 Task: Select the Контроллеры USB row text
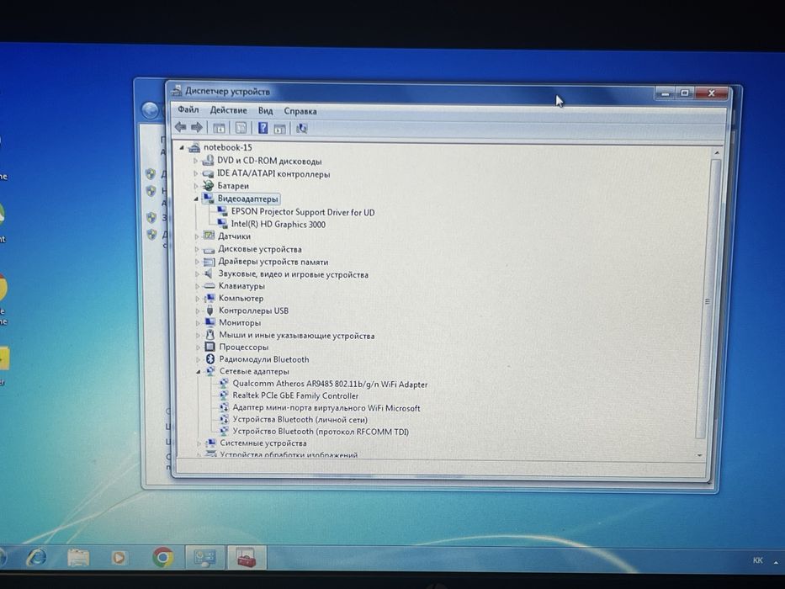(253, 310)
